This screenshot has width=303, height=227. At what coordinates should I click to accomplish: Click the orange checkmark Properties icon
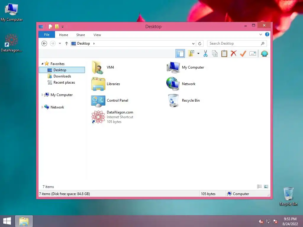(x=243, y=53)
